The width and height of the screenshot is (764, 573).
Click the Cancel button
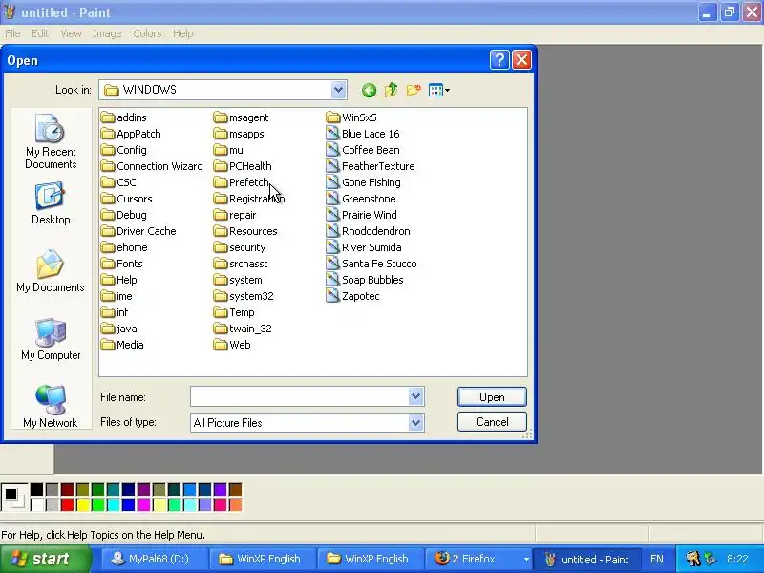pyautogui.click(x=492, y=422)
